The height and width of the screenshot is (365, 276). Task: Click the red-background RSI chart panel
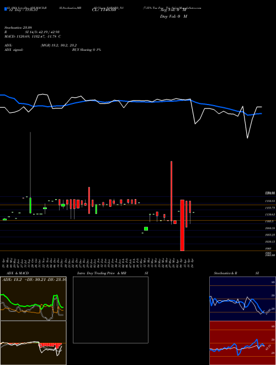pyautogui.click(x=242, y=343)
